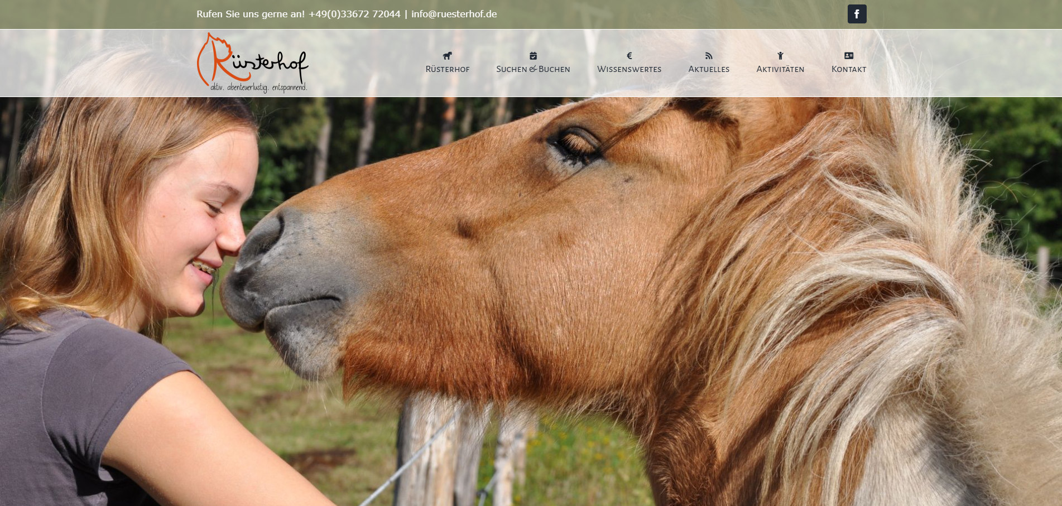Navigate to the Aktivitäten menu label
Image resolution: width=1062 pixels, height=506 pixels.
(x=780, y=69)
